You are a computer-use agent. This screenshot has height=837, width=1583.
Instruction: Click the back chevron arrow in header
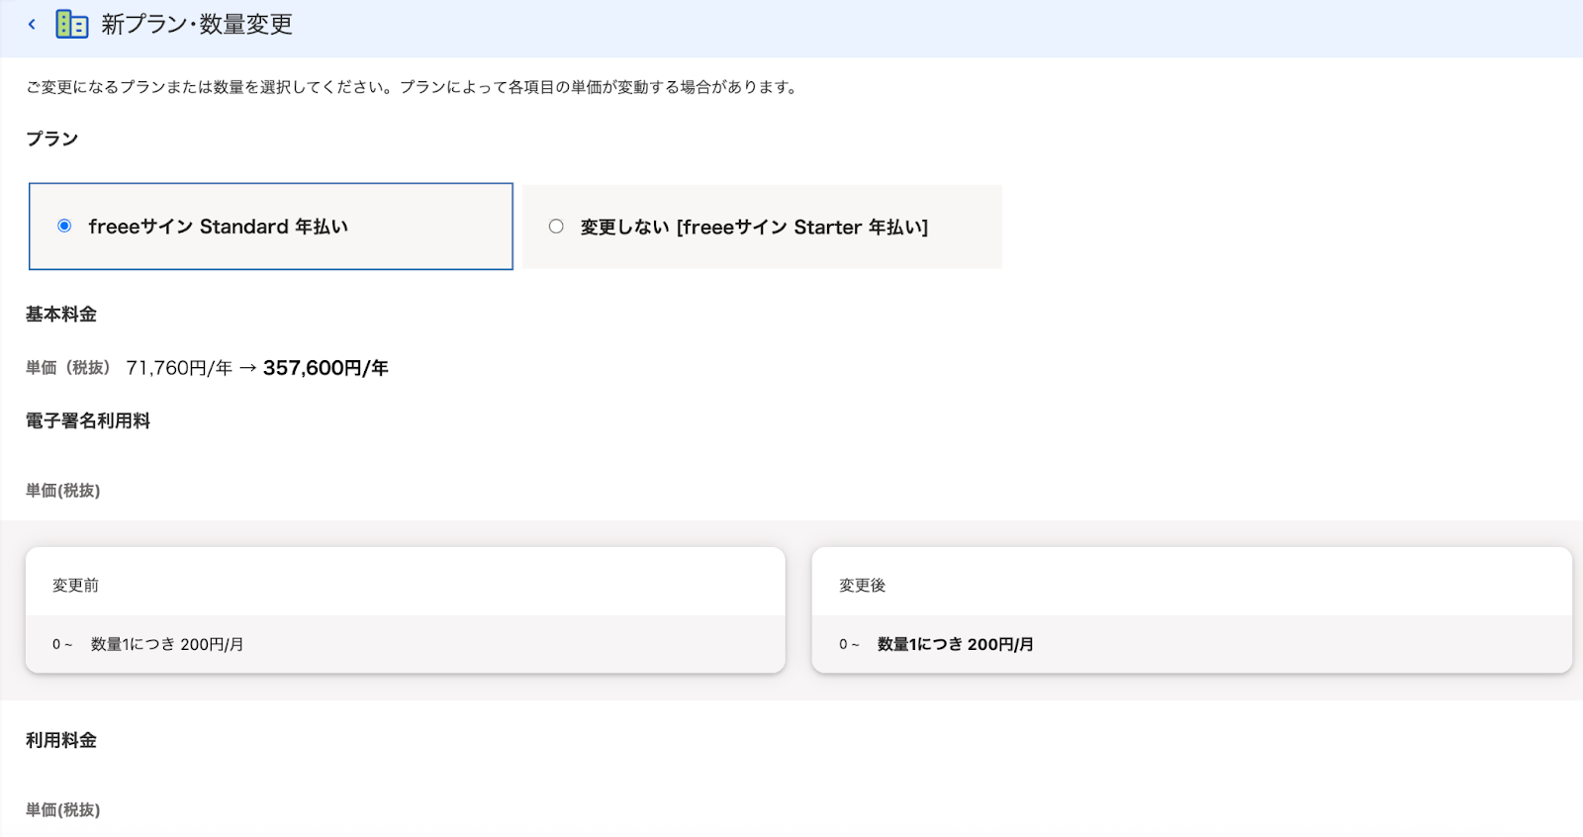pos(32,24)
